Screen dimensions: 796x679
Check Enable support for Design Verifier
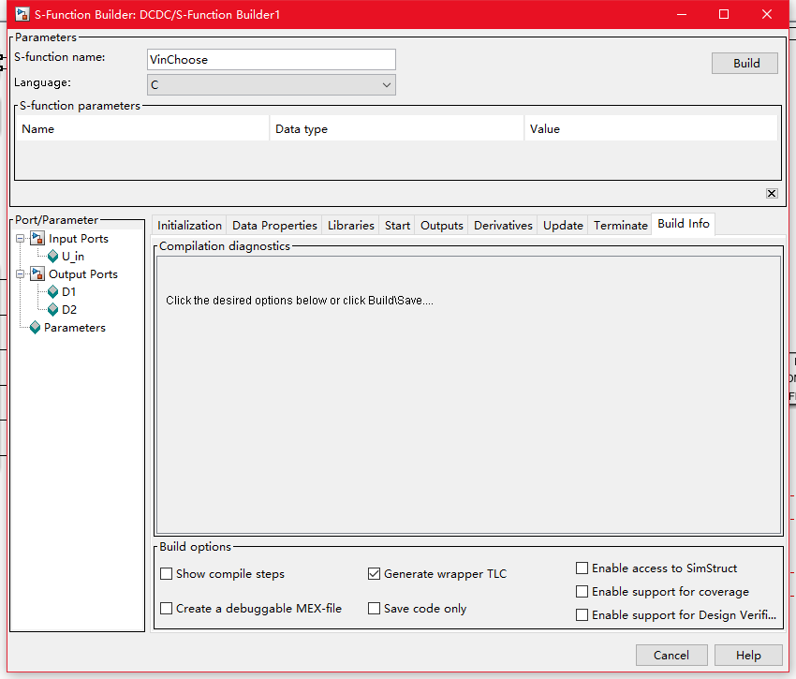(x=582, y=615)
